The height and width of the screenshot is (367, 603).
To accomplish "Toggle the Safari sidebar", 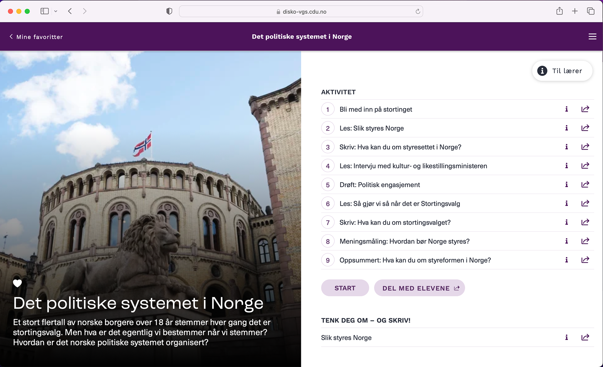I will tap(45, 11).
